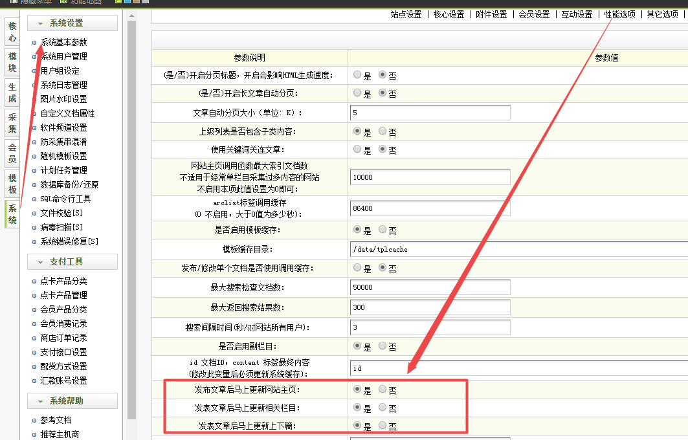
Task: Click the 最大索引文档数 field showing 10000
Action: [x=430, y=177]
